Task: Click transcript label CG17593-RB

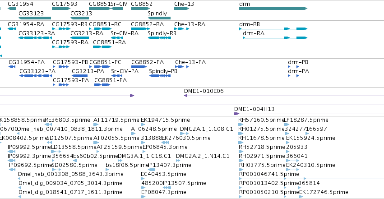Action: click(x=69, y=24)
